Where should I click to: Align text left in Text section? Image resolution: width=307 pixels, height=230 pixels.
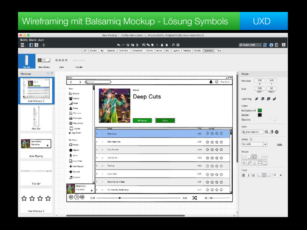pos(259,175)
